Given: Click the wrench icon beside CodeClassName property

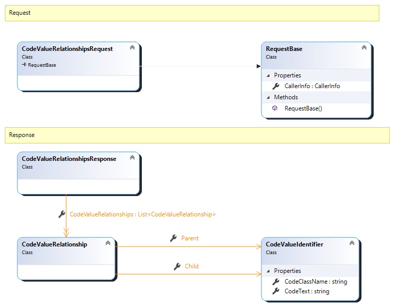Looking at the screenshot, I should click(x=276, y=282).
